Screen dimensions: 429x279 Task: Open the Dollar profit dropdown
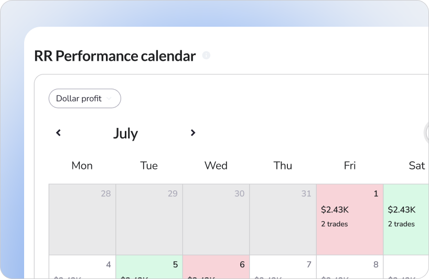coord(85,99)
